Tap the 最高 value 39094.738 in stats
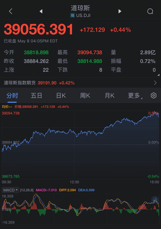161x229 pixels. click(x=90, y=52)
